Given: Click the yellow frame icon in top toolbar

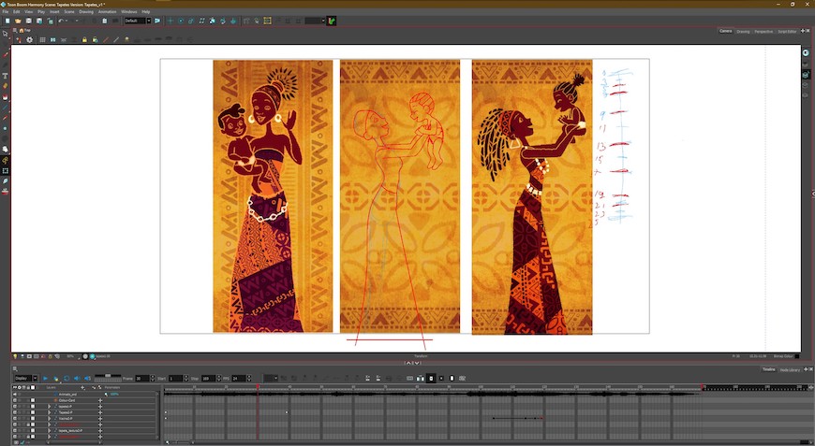Looking at the screenshot, I should [267, 21].
